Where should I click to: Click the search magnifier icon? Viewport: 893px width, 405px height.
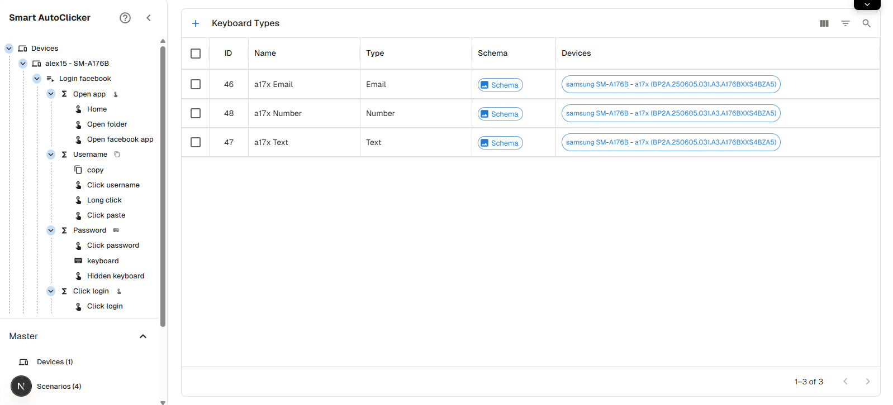[x=866, y=23]
